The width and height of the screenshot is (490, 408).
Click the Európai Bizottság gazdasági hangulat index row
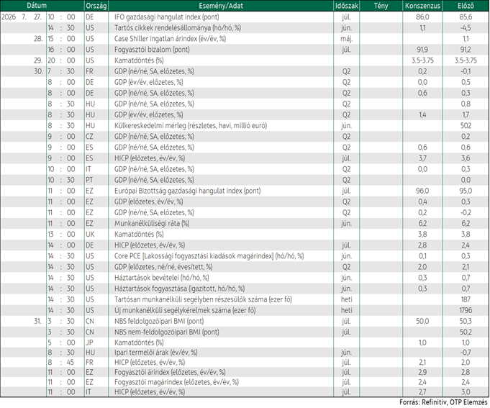click(245, 191)
